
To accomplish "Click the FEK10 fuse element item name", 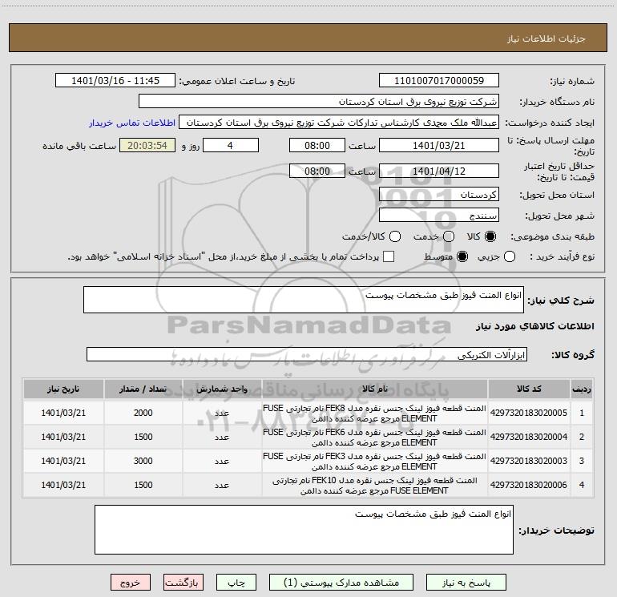I will coord(375,486).
